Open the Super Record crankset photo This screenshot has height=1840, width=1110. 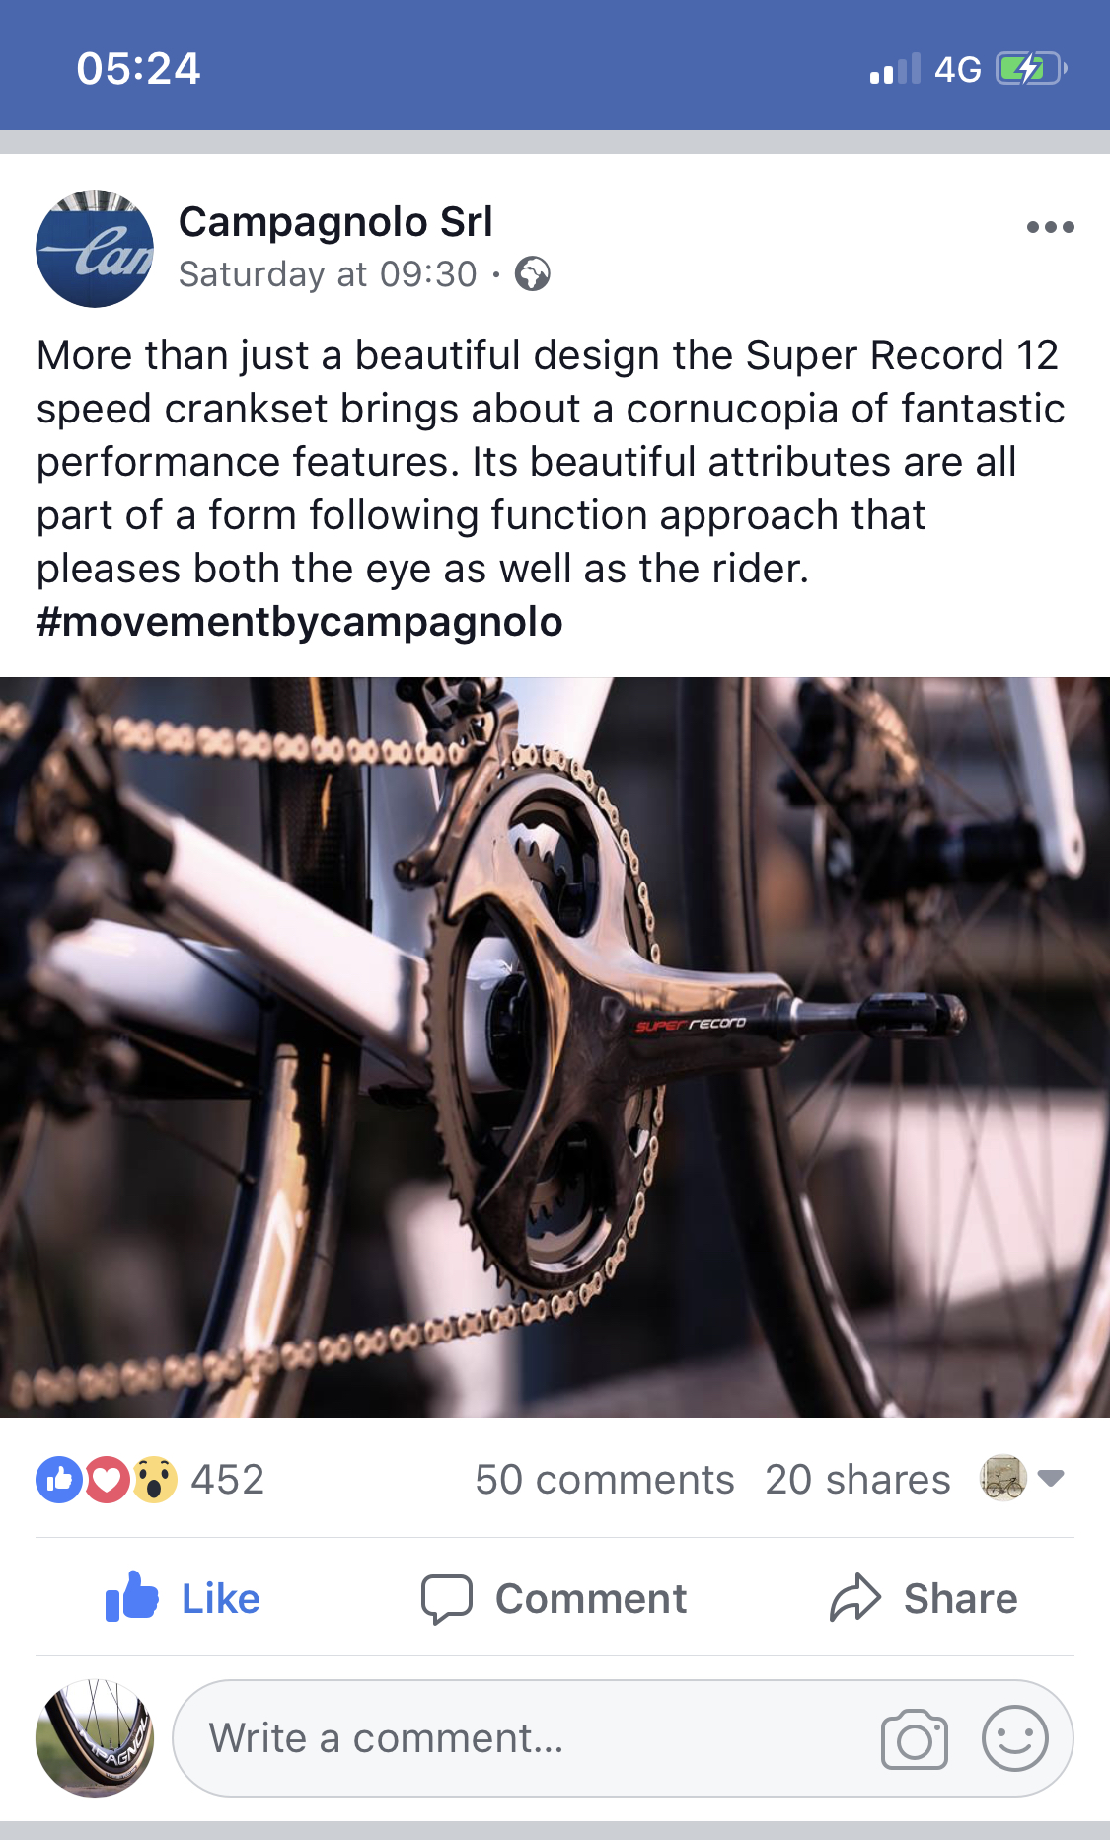(x=555, y=1046)
